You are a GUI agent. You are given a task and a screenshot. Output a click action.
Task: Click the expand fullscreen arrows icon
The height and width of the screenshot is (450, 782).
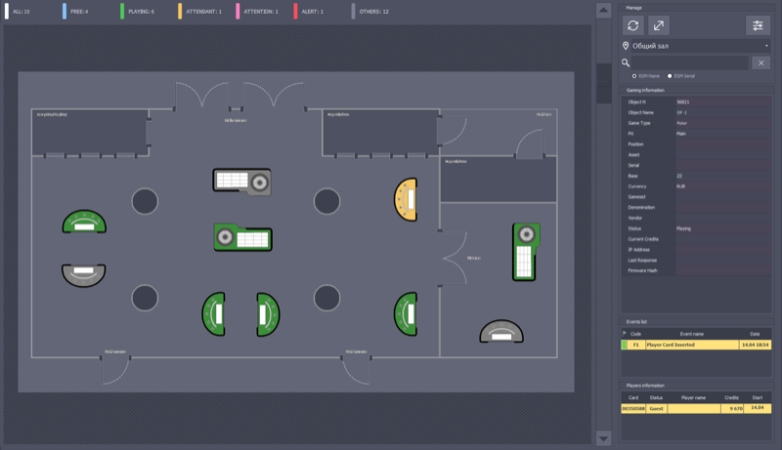click(659, 25)
